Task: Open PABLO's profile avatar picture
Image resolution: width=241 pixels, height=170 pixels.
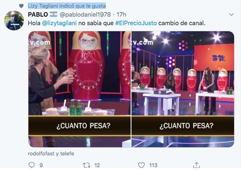Action: click(14, 20)
